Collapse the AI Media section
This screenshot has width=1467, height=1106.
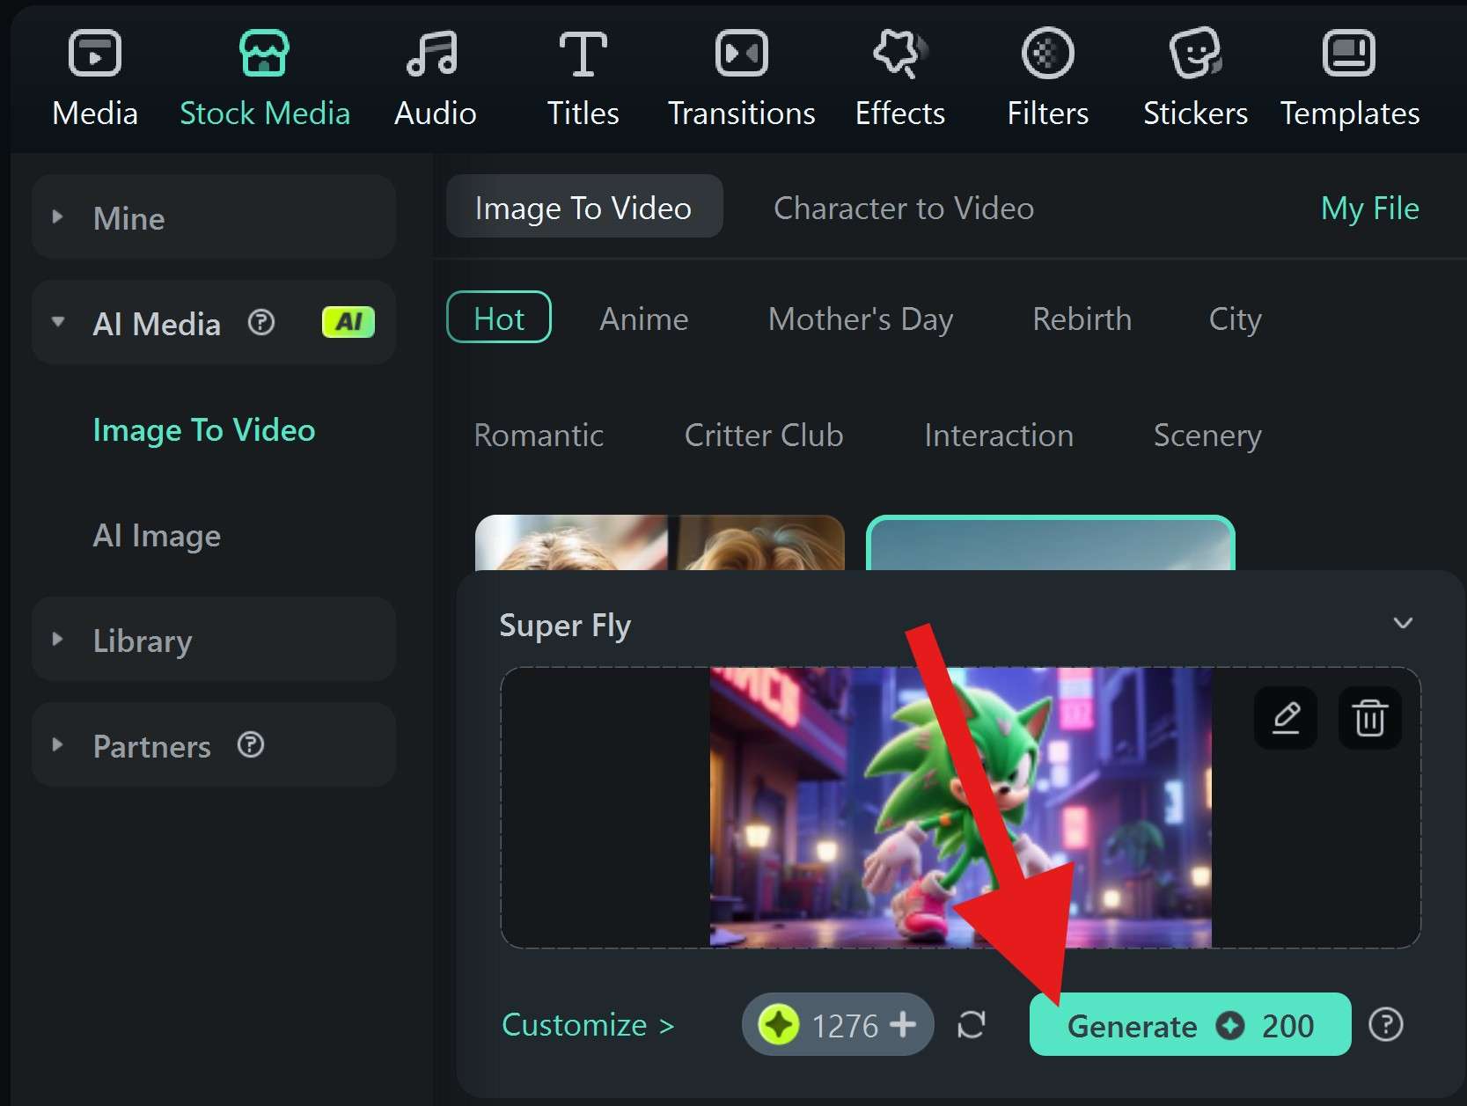coord(58,323)
